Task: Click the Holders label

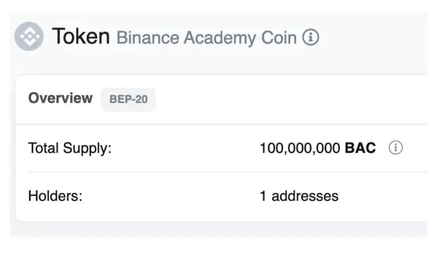Action: (x=55, y=196)
